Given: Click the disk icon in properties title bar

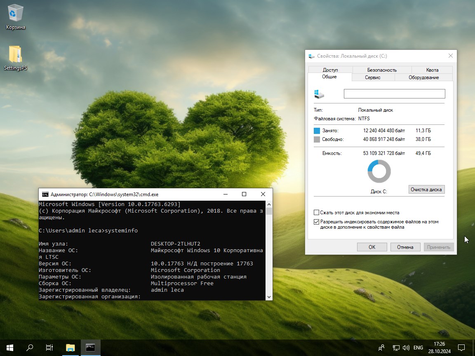Looking at the screenshot, I should tap(311, 56).
